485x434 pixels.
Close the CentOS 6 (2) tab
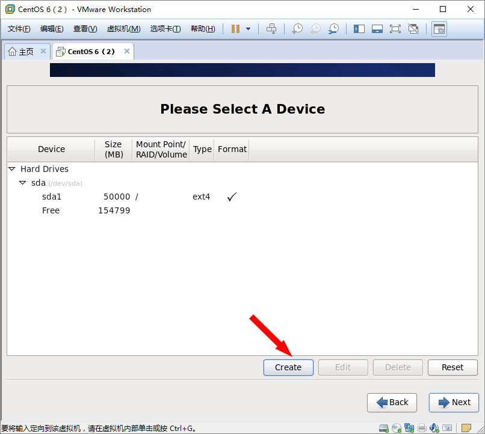(x=126, y=52)
